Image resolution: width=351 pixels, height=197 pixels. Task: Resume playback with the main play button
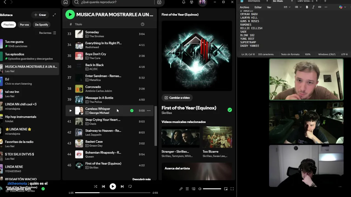[x=113, y=186]
